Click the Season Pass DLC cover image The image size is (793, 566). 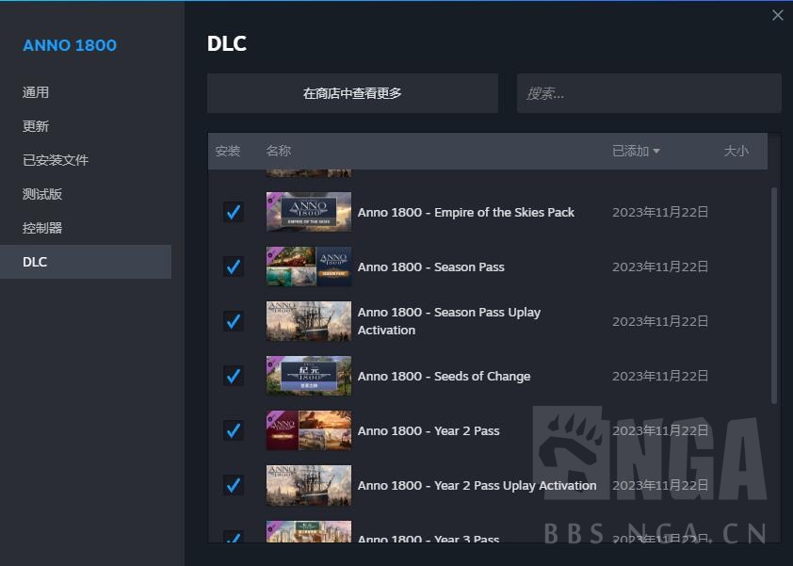point(308,267)
